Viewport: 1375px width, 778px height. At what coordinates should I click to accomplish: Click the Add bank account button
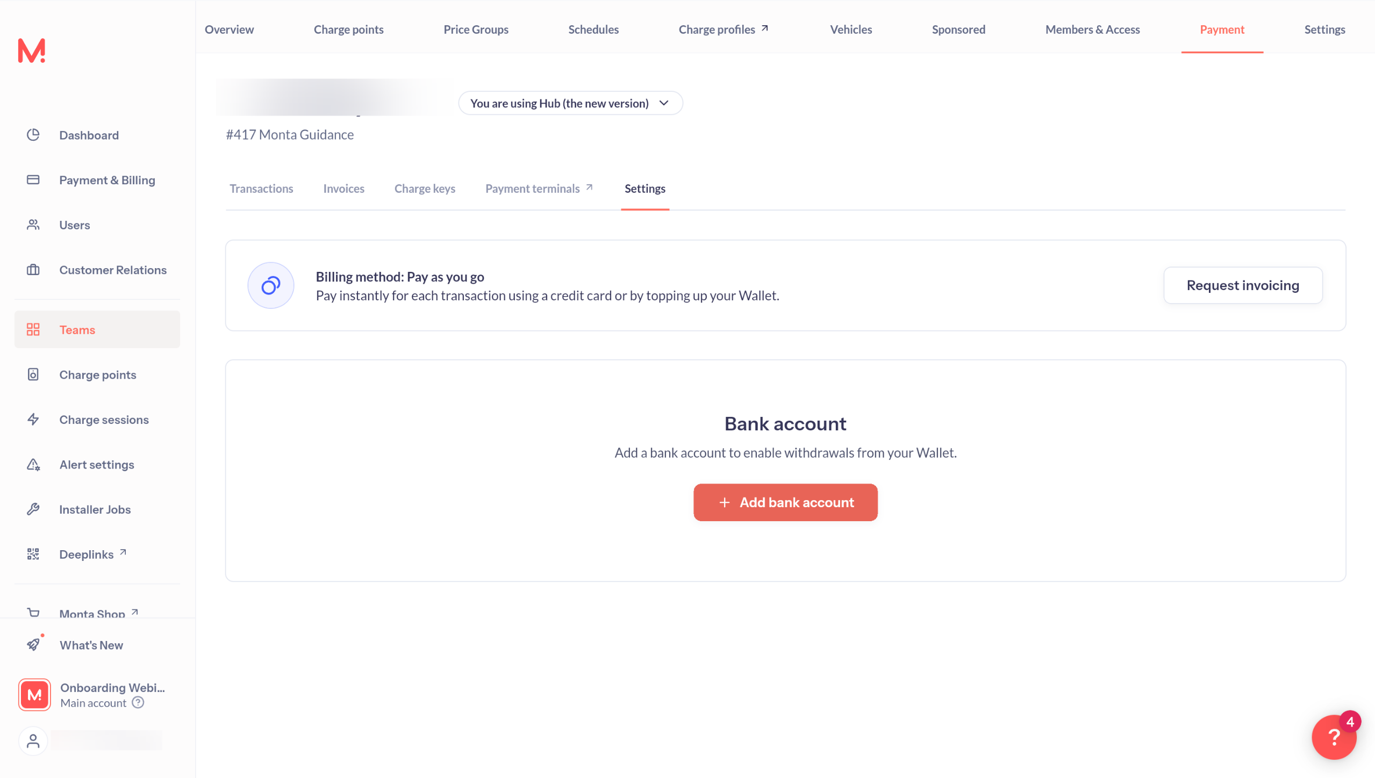785,502
